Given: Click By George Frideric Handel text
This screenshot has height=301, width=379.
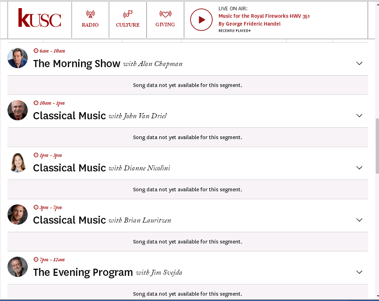Looking at the screenshot, I should 250,24.
